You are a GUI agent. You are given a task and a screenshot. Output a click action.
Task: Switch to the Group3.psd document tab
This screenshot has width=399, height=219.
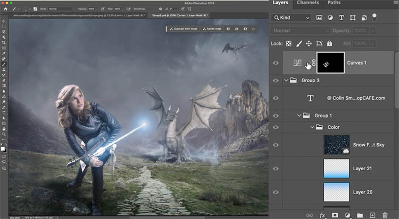tap(180, 15)
